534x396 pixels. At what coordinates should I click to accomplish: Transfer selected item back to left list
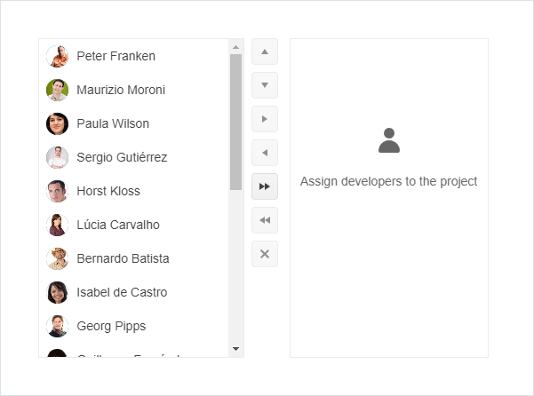(x=265, y=153)
